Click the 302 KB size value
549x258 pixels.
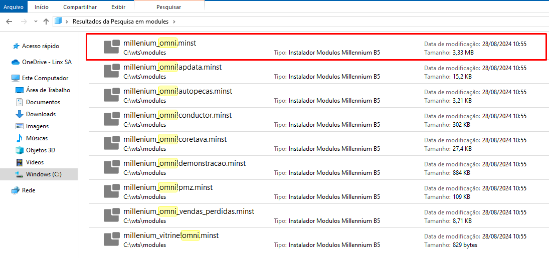[x=461, y=125]
